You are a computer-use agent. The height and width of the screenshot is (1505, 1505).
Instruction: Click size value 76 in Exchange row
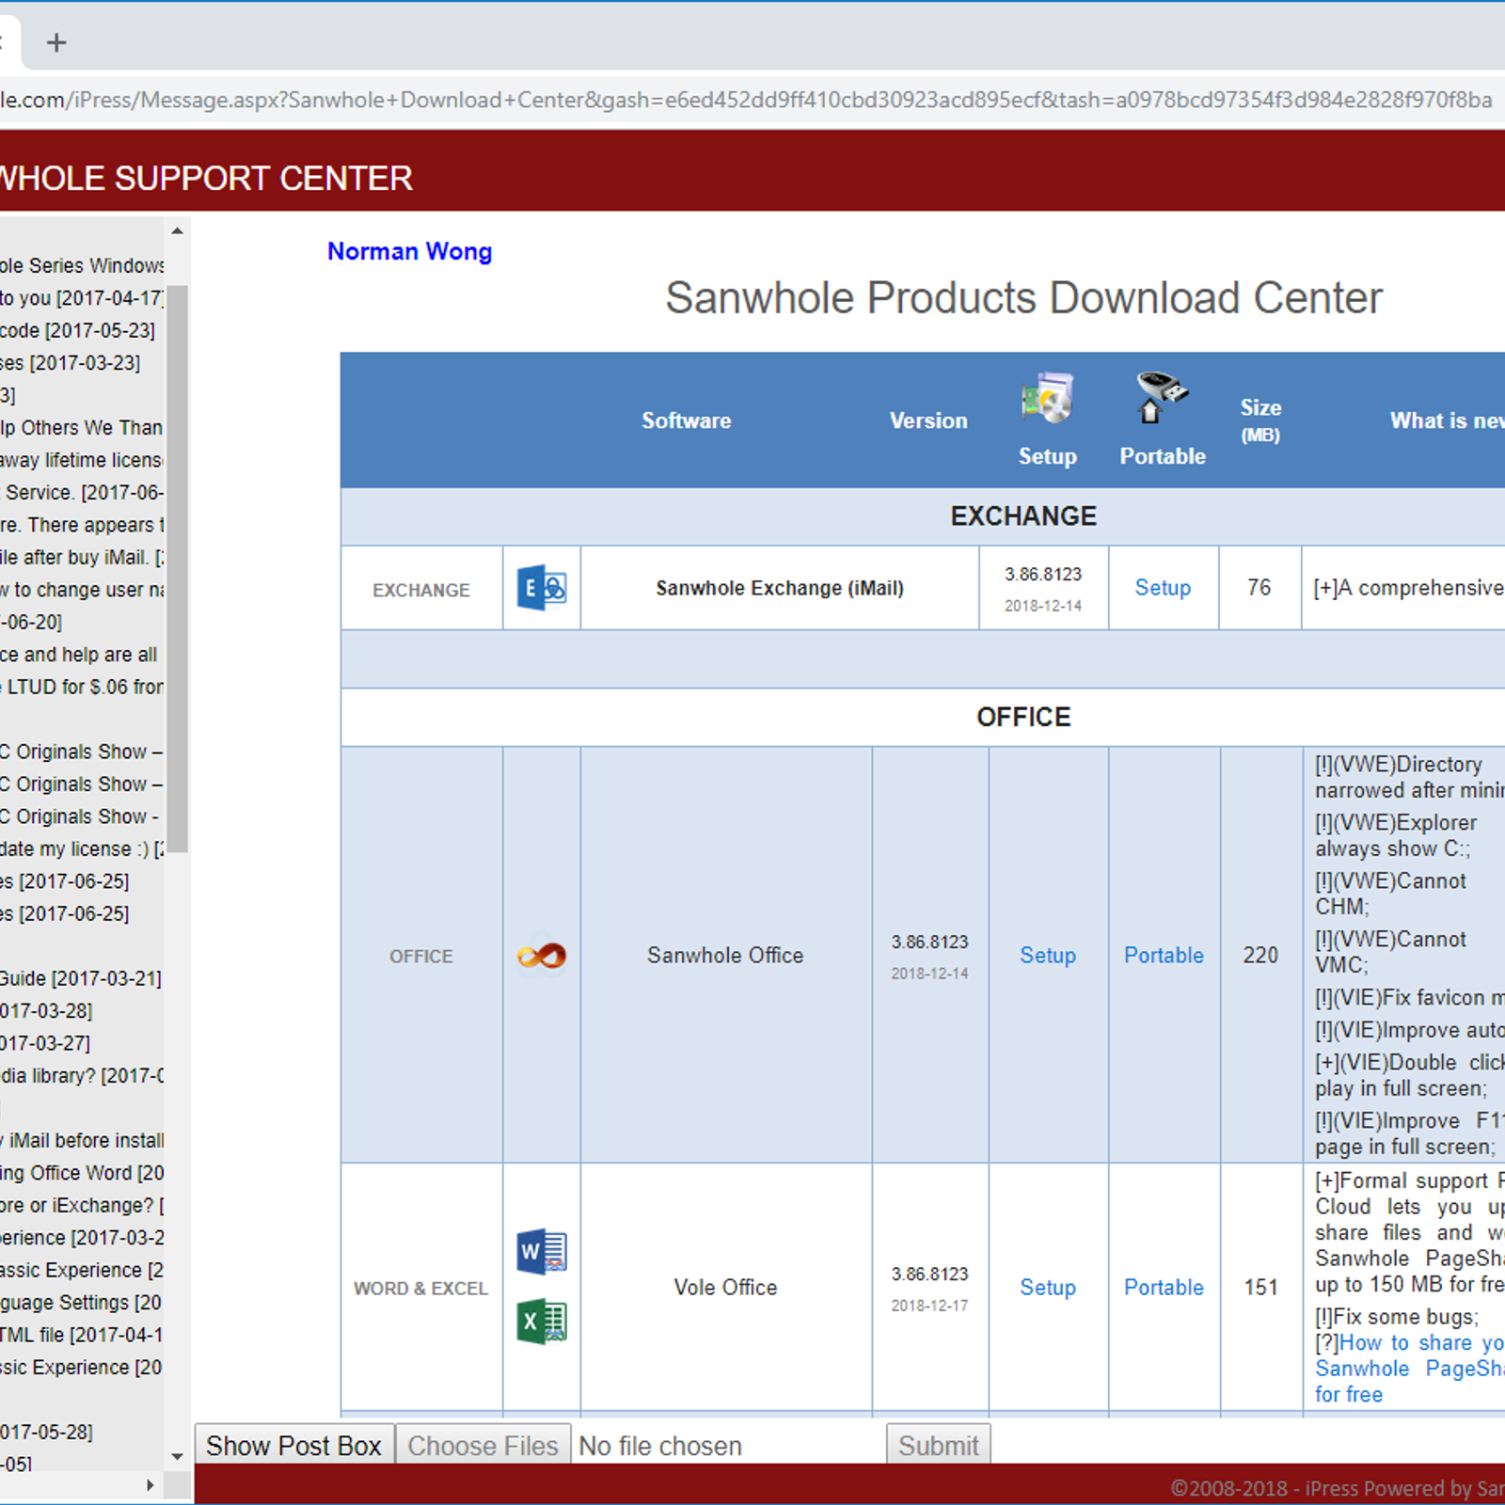click(x=1259, y=588)
